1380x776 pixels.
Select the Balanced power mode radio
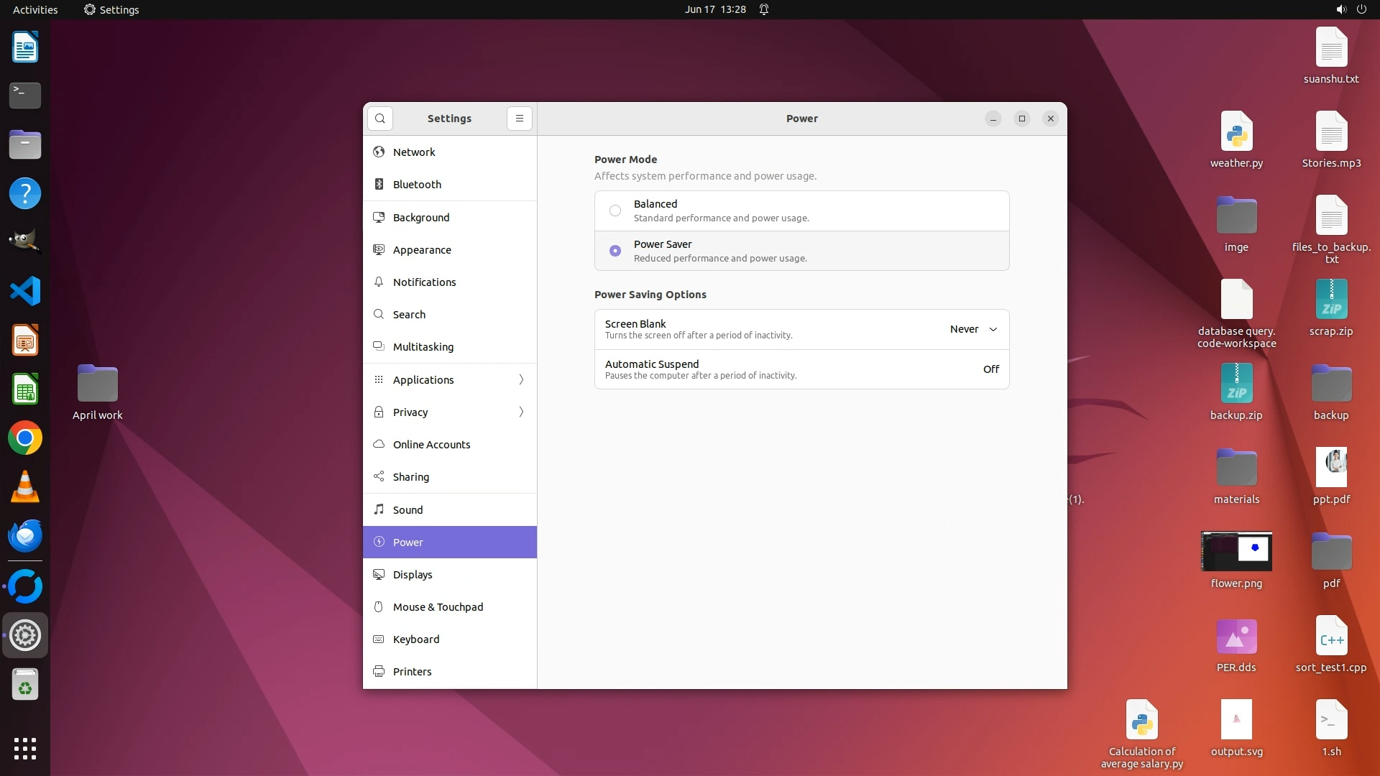point(615,211)
